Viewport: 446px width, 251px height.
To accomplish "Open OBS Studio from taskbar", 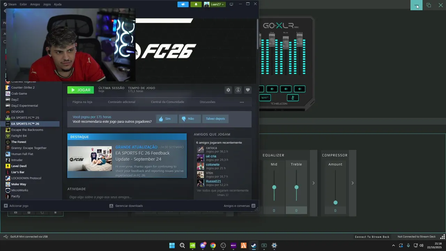I will coord(223,245).
